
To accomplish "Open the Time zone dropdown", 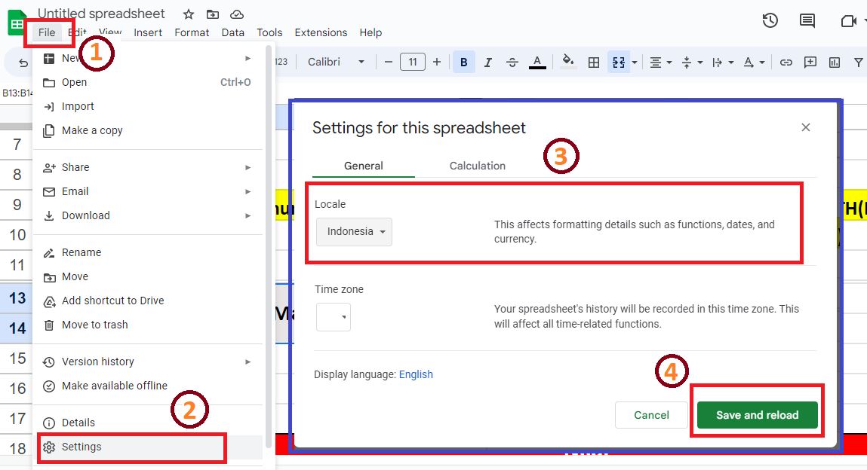I will click(x=334, y=316).
